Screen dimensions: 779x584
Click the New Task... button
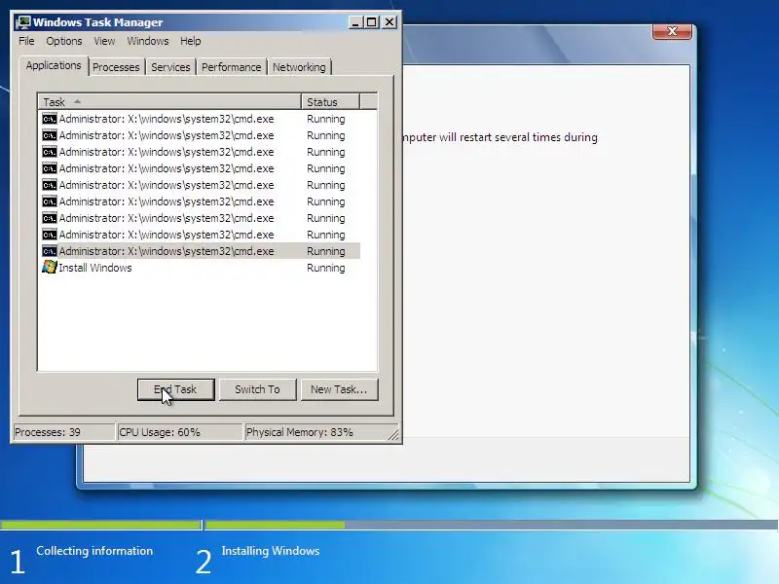pos(339,389)
